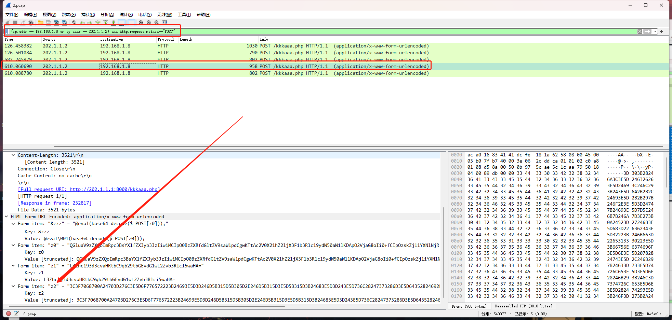The image size is (672, 320).
Task: Jump to the last packet
Action: click(114, 23)
